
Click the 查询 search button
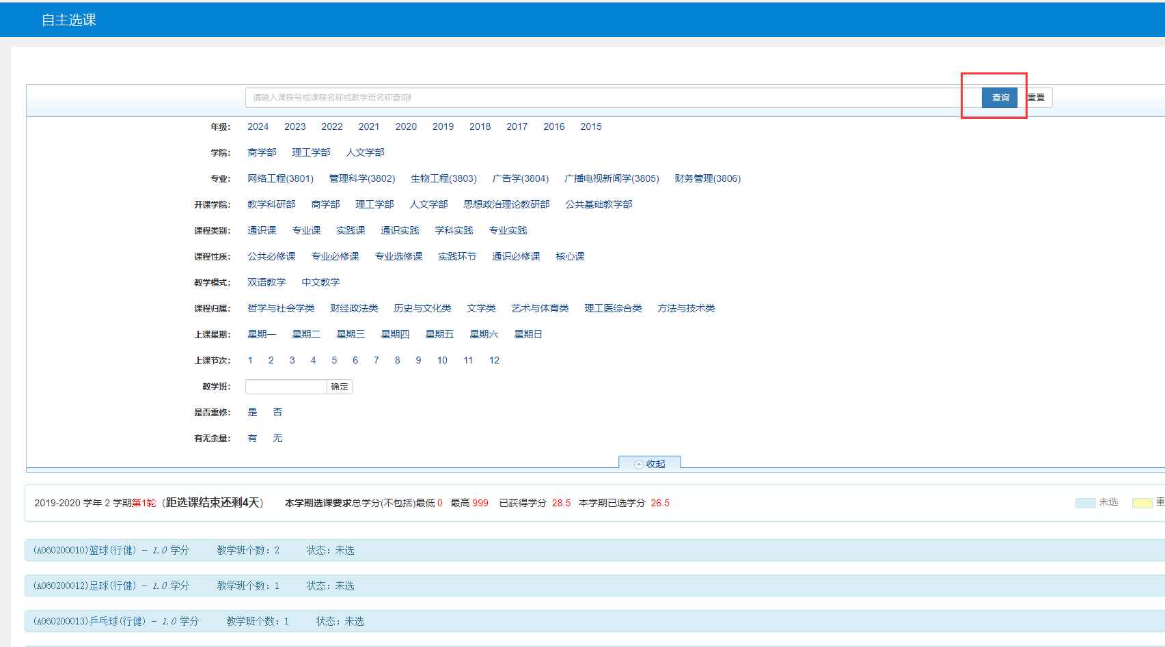coord(1000,98)
